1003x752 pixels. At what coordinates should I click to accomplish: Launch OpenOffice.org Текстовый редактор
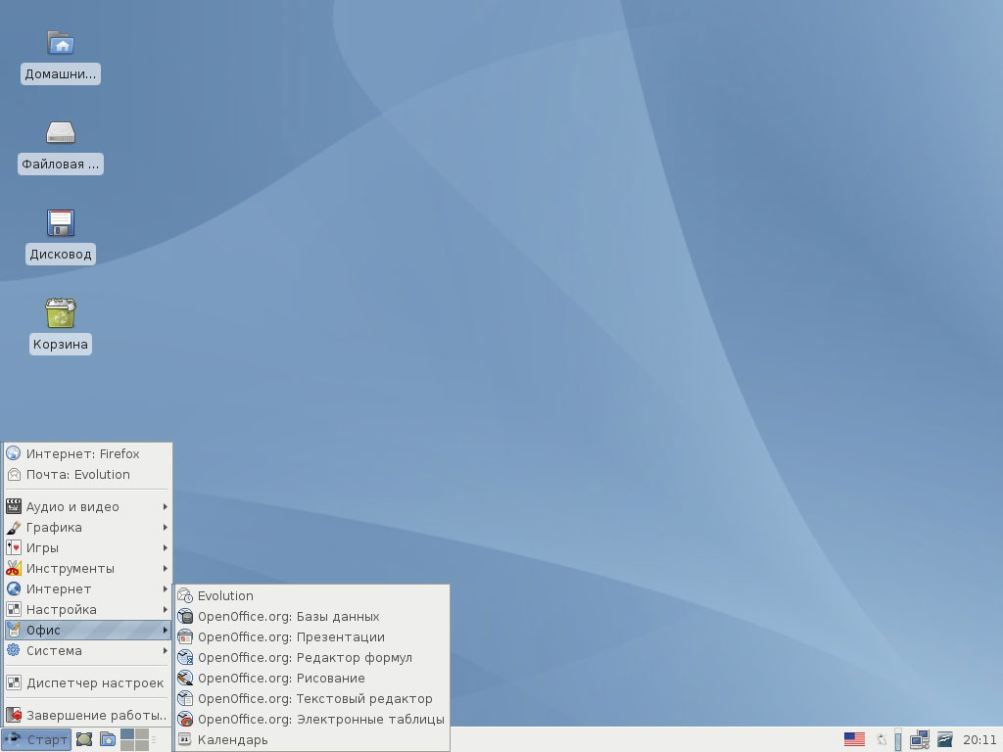[x=313, y=698]
